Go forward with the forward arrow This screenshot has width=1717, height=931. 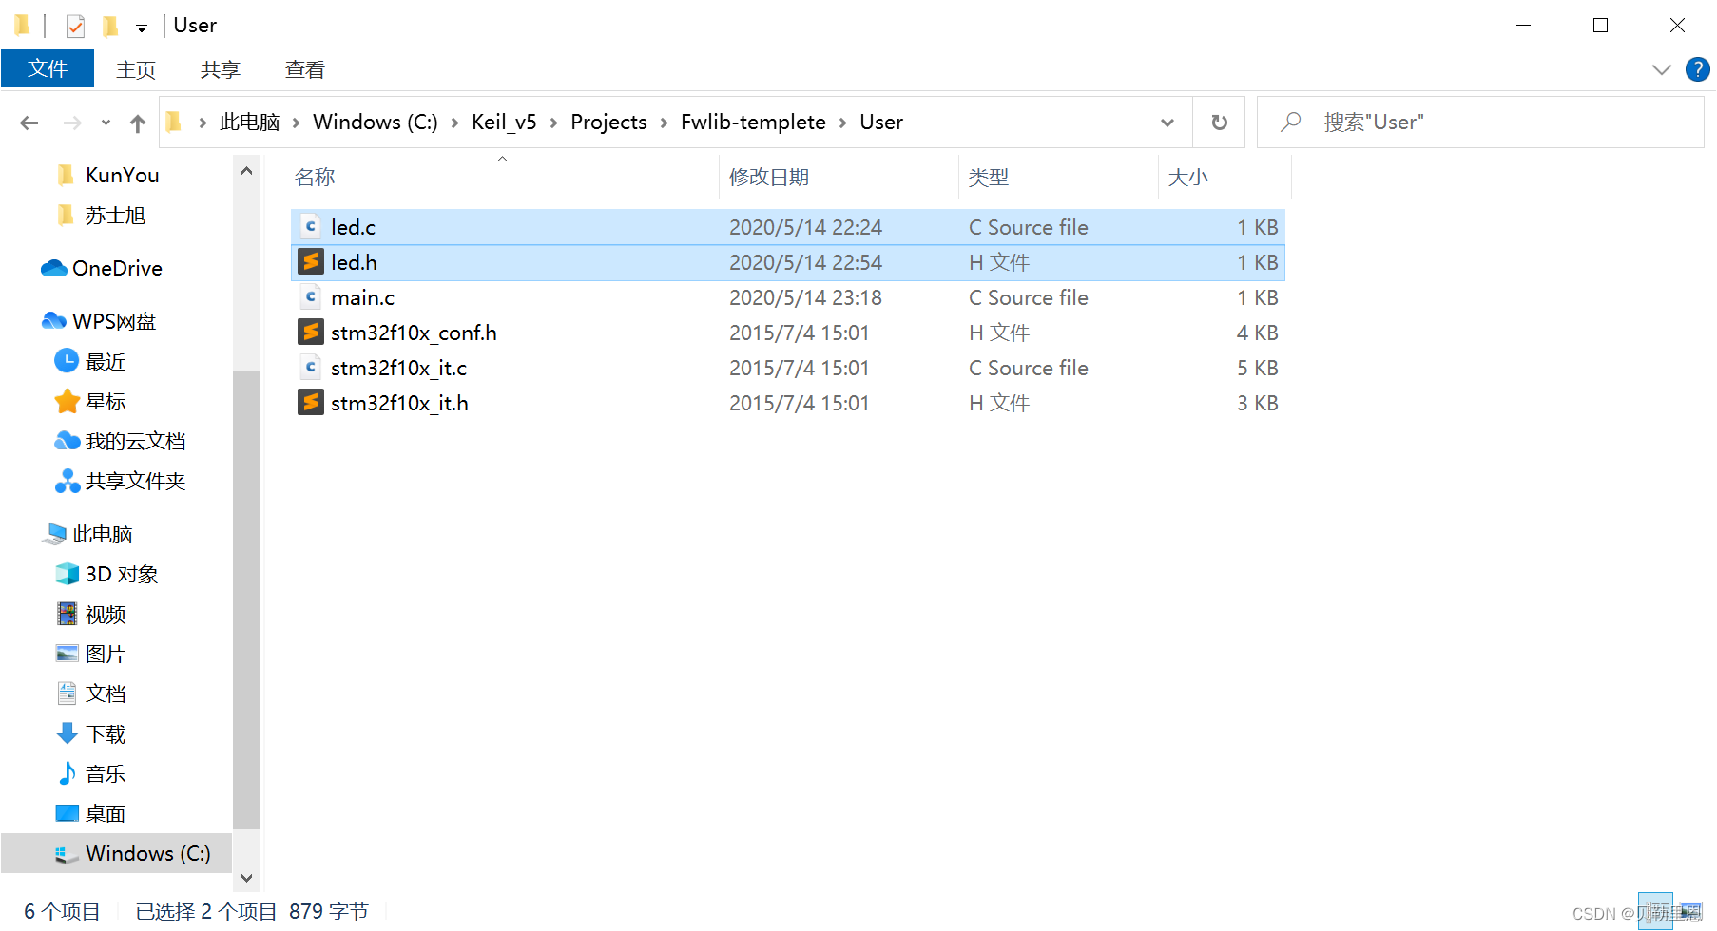tap(72, 123)
